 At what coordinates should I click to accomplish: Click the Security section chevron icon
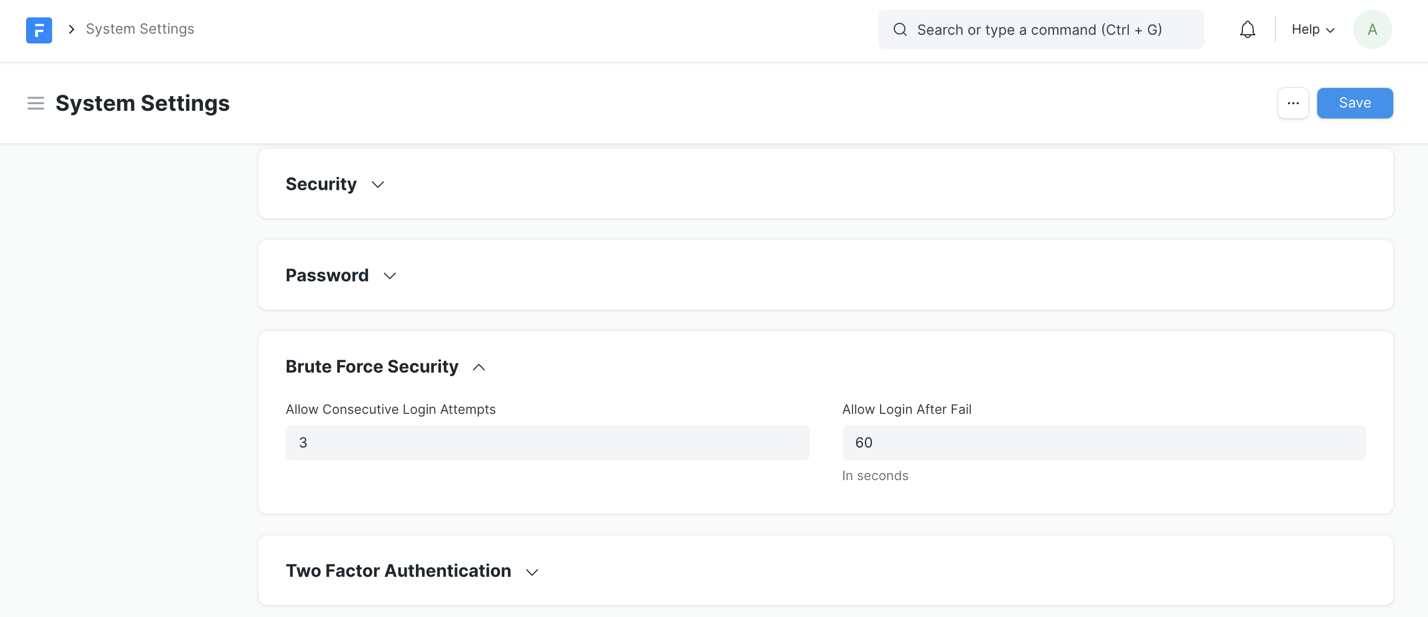click(x=377, y=185)
